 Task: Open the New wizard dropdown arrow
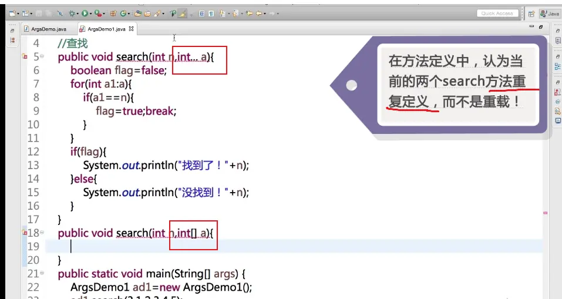(x=18, y=14)
